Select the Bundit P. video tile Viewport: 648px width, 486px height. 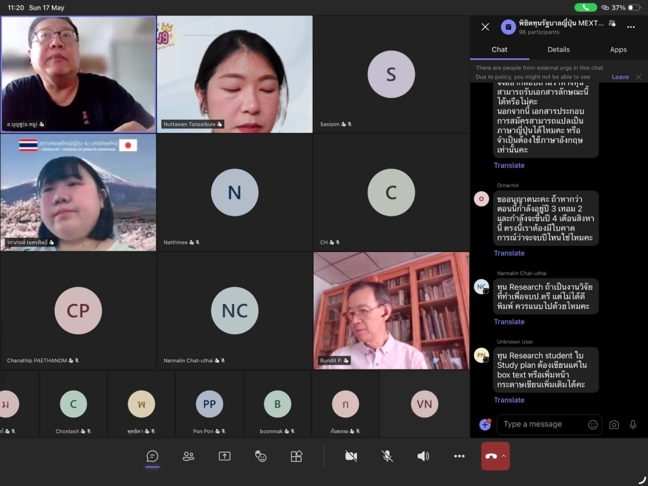click(391, 310)
